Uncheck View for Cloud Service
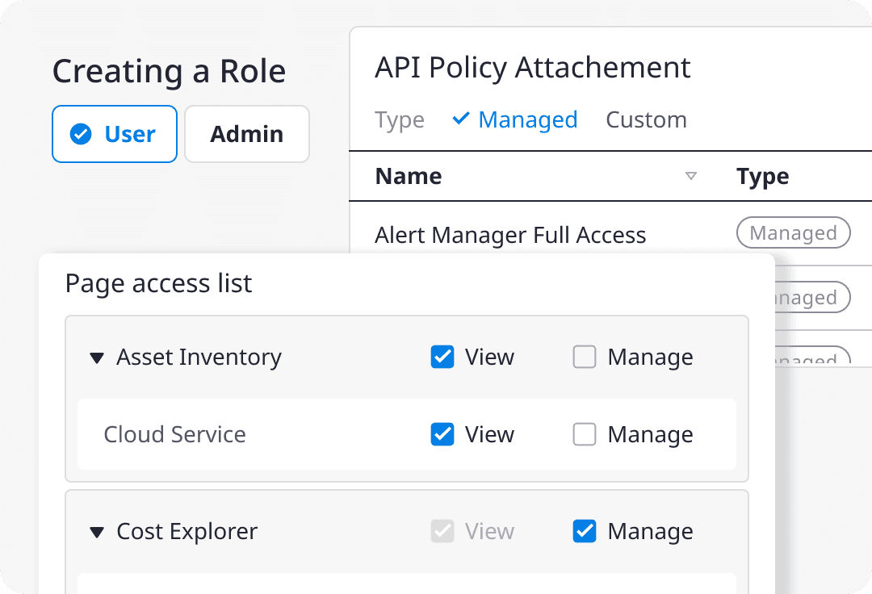Screen dimensions: 872x594 pos(442,434)
